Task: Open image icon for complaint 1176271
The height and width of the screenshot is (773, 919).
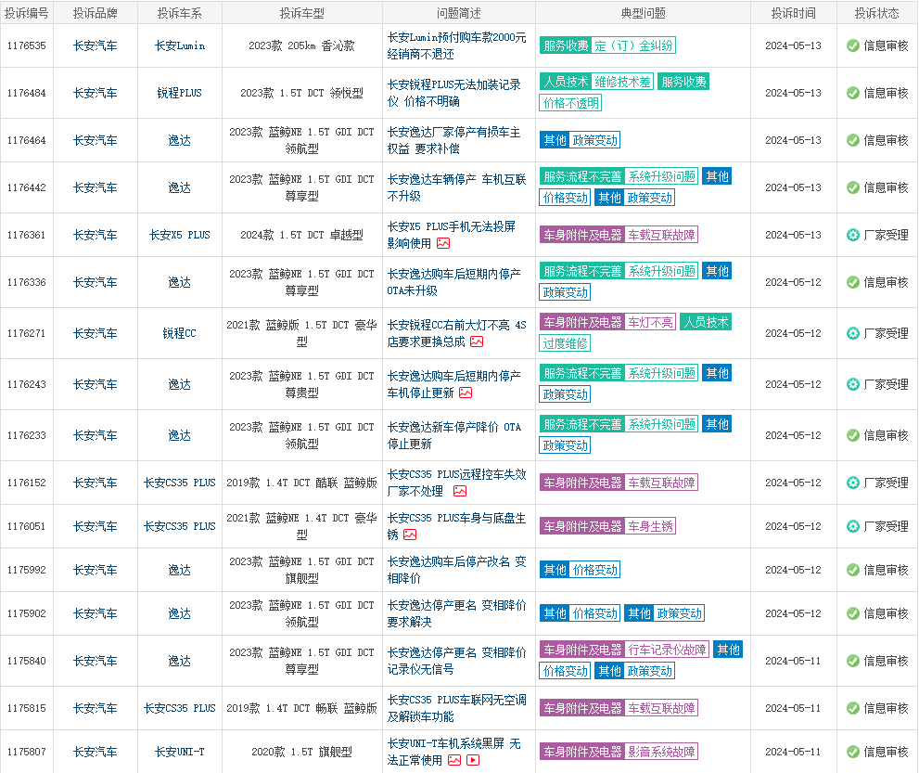Action: [x=477, y=341]
